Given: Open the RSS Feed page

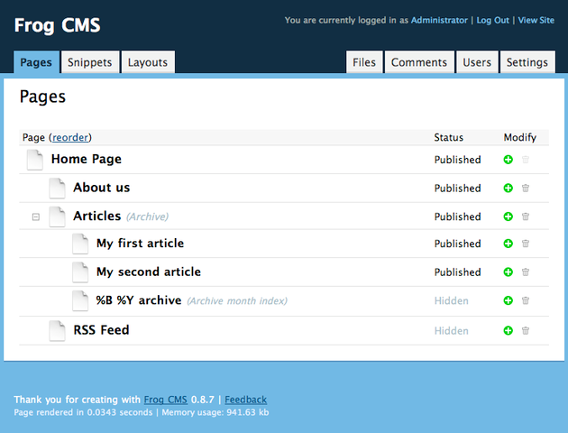Looking at the screenshot, I should [101, 330].
